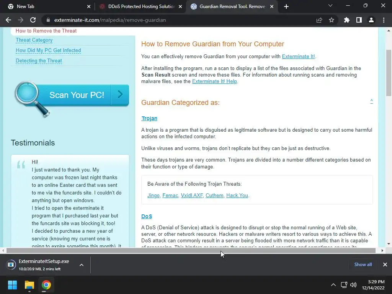Click the Testimonials heading
This screenshot has height=294, width=392.
point(33,143)
